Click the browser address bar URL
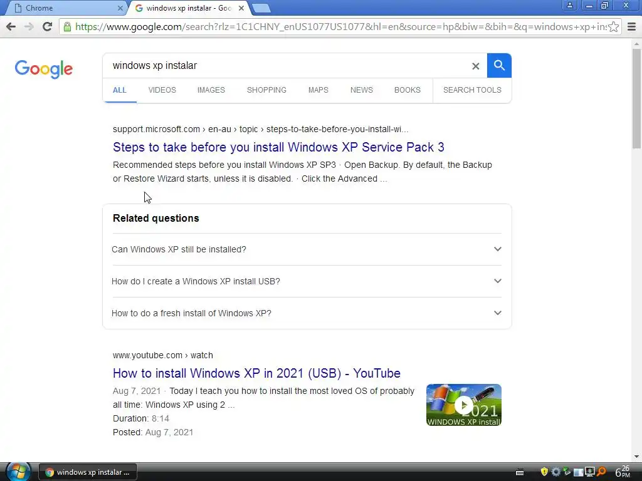This screenshot has width=642, height=481. pos(340,27)
